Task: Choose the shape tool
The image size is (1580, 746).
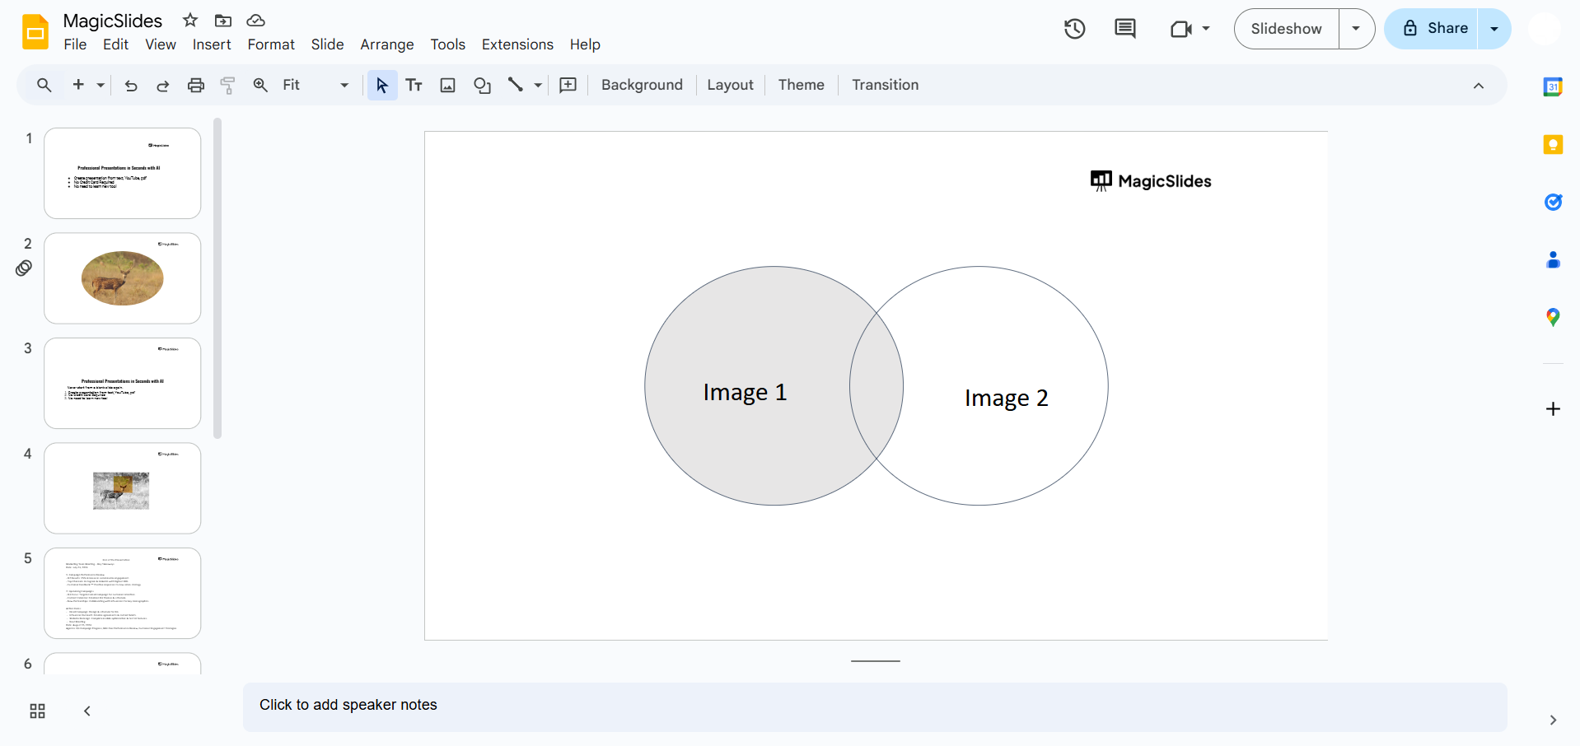Action: tap(482, 85)
